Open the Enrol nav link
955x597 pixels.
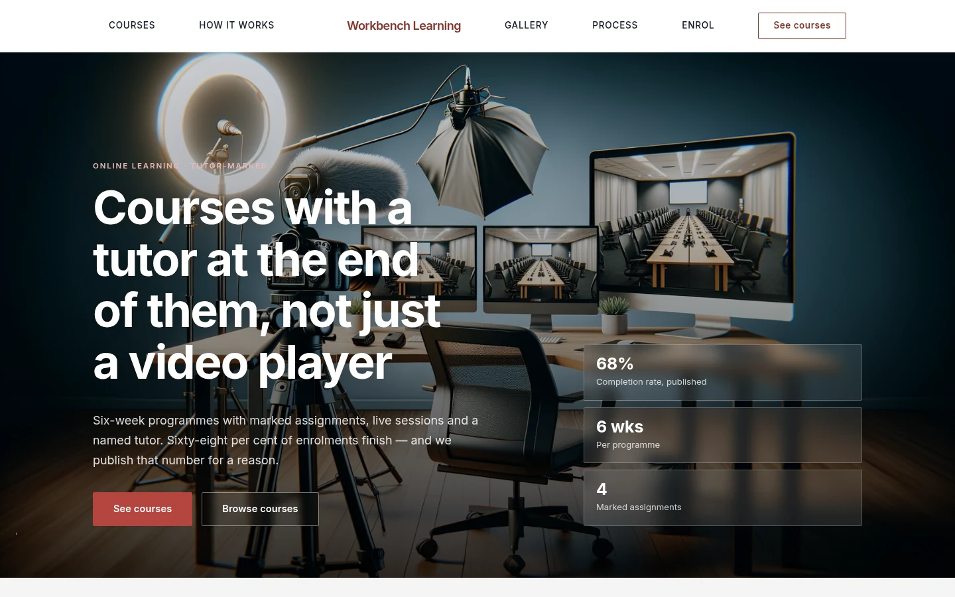(698, 25)
